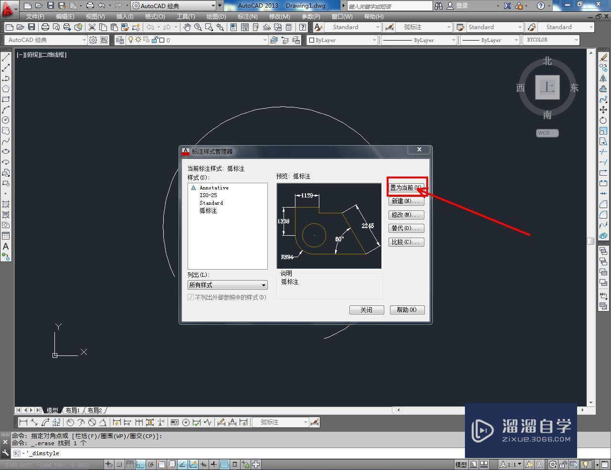Open Layer Properties Manager icon
611x470 pixels.
tap(120, 40)
